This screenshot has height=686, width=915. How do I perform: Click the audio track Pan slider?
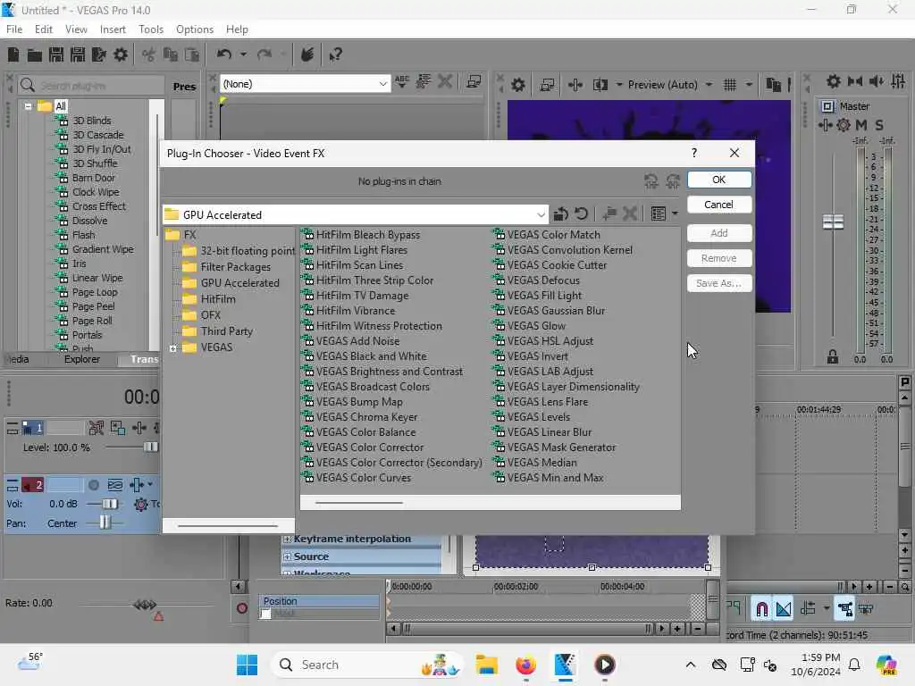tap(105, 523)
